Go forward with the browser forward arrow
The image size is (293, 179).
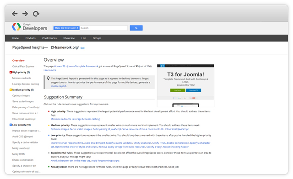pyautogui.click(x=25, y=14)
